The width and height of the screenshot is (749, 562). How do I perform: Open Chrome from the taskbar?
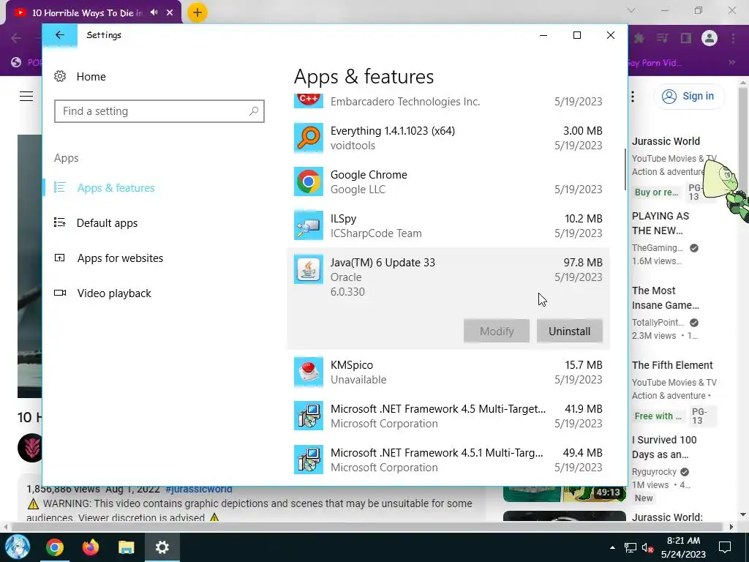click(x=54, y=547)
